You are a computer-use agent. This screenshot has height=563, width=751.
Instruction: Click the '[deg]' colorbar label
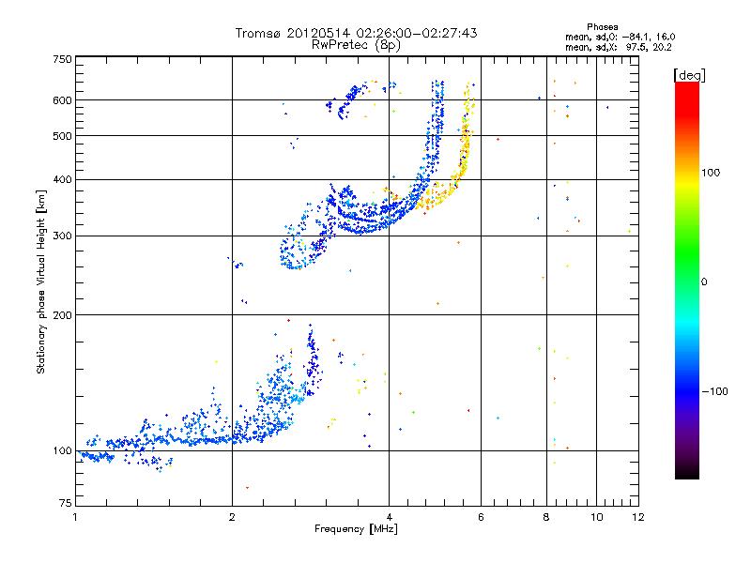689,75
